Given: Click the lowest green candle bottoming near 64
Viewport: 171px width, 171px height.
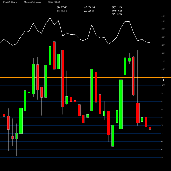Looking at the screenshot, I should click(113, 136).
